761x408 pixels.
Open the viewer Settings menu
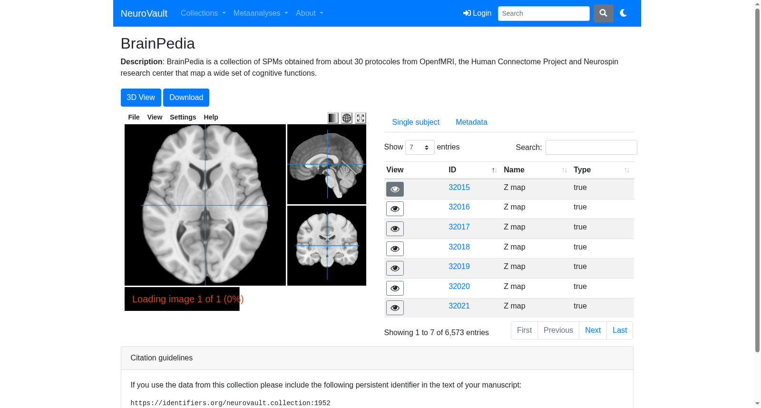click(183, 117)
